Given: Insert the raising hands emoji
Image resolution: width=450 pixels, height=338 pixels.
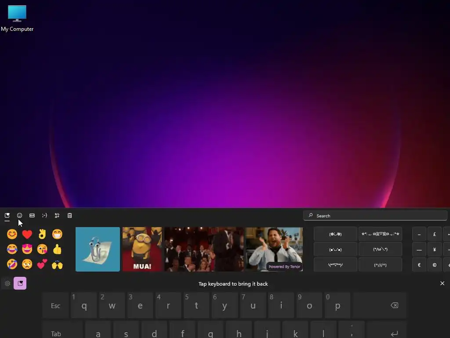Looking at the screenshot, I should [x=57, y=264].
